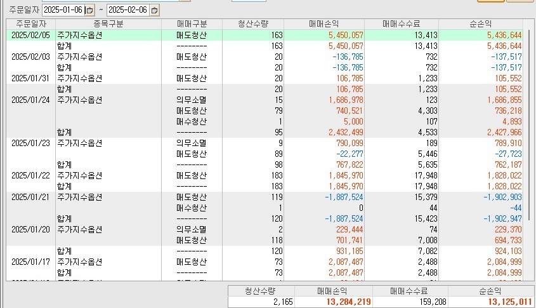Select the 2025/01/31 date cell

click(31, 78)
